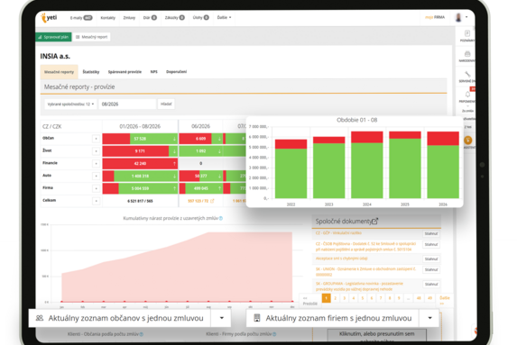Open the Poznámky notes sidebar icon
This screenshot has width=517, height=345.
pos(467,33)
